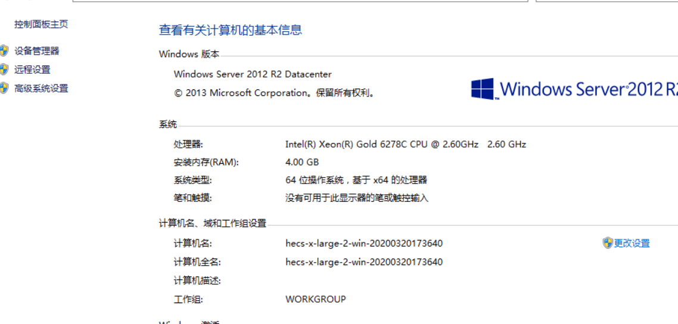Click the 处理器 label
The height and width of the screenshot is (324, 678).
pos(188,144)
